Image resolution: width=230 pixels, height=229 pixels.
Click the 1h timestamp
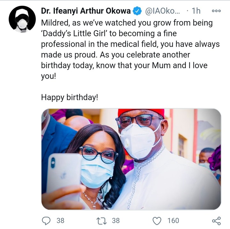click(195, 11)
